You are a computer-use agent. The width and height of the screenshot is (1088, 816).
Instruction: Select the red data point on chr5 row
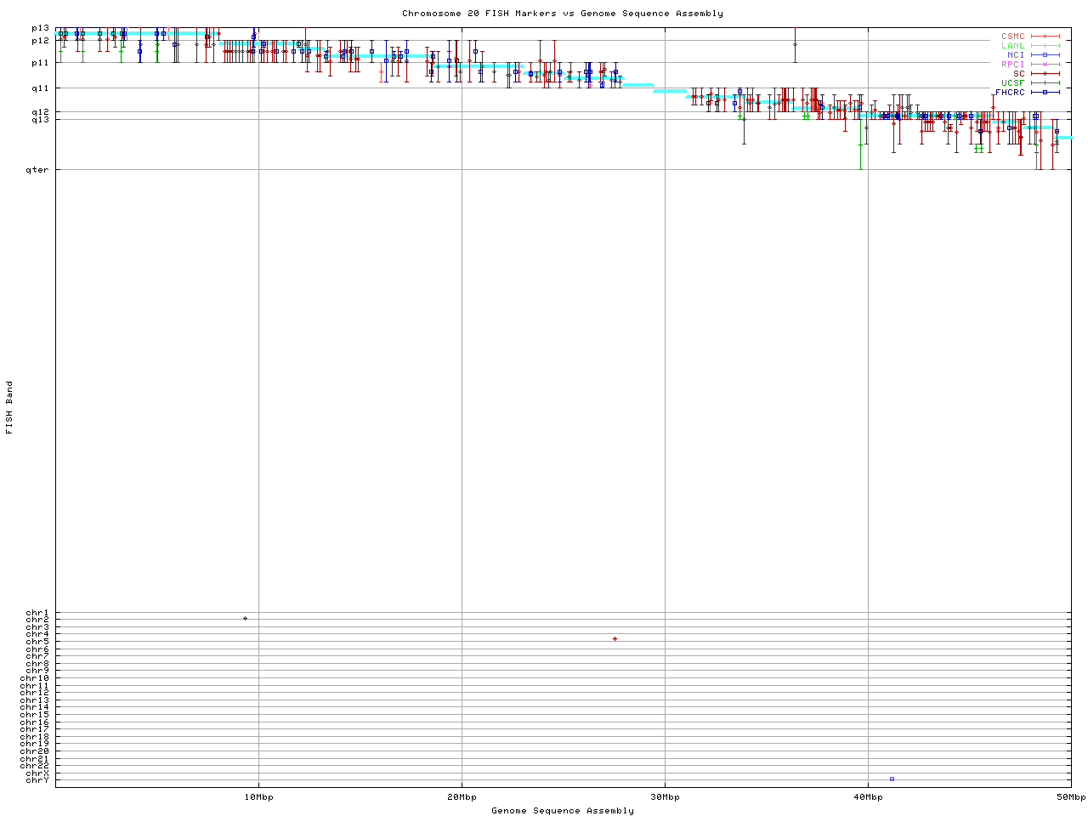(615, 638)
